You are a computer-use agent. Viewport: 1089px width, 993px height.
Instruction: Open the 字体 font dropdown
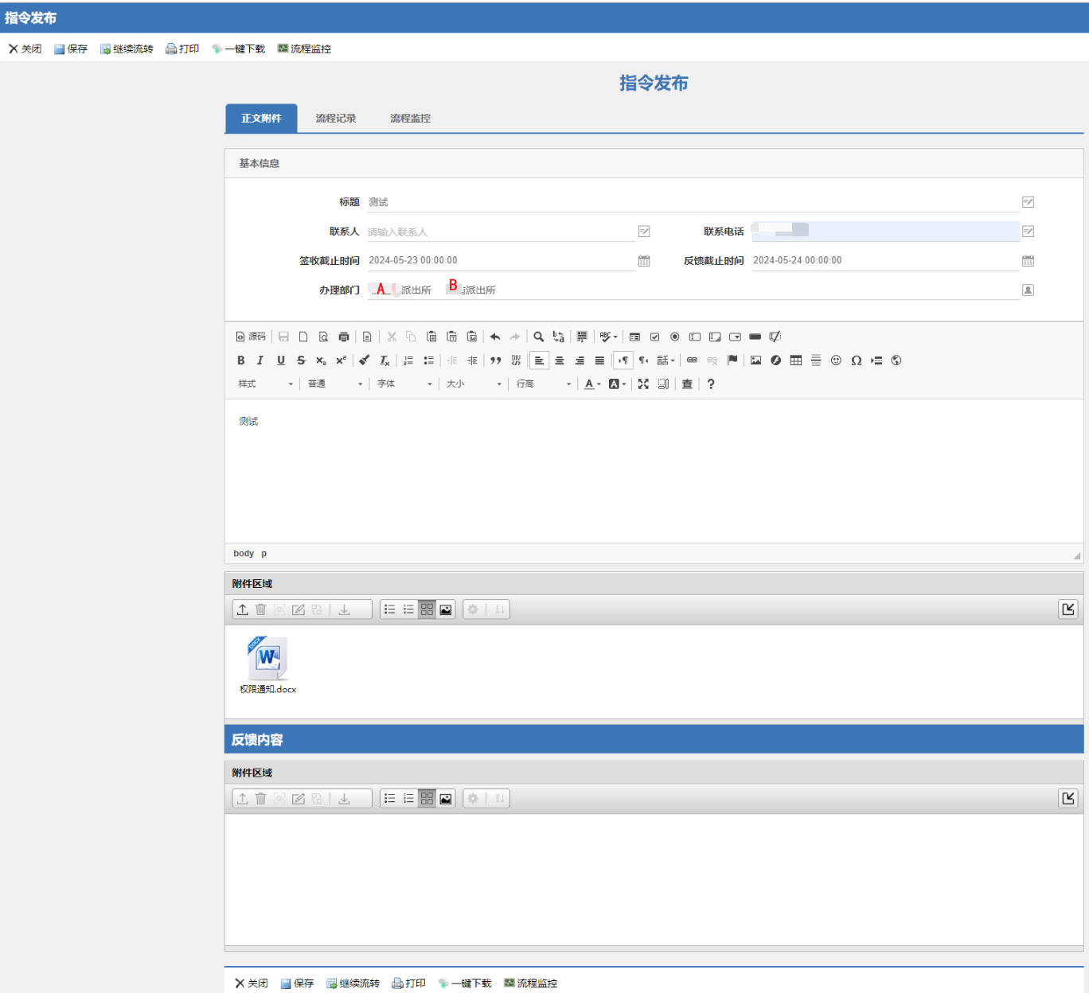(x=404, y=384)
